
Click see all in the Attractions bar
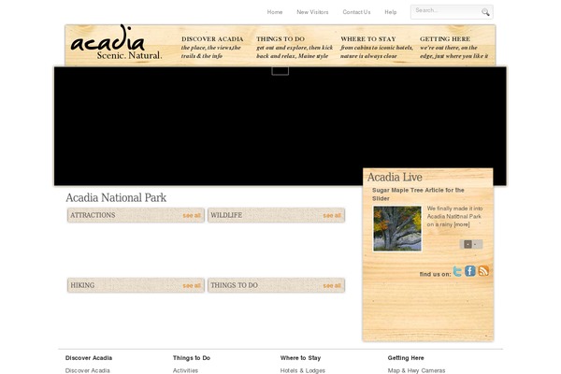(x=192, y=215)
